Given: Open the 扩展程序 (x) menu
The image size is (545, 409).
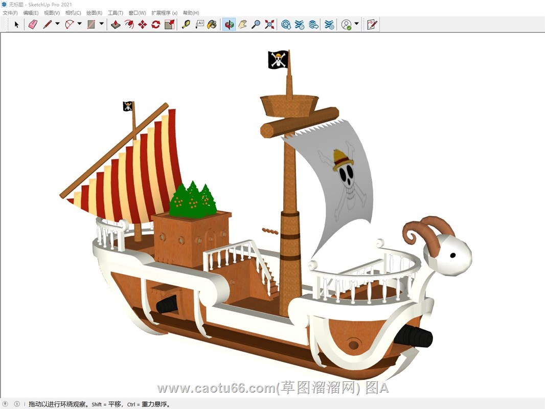Looking at the screenshot, I should pyautogui.click(x=165, y=13).
